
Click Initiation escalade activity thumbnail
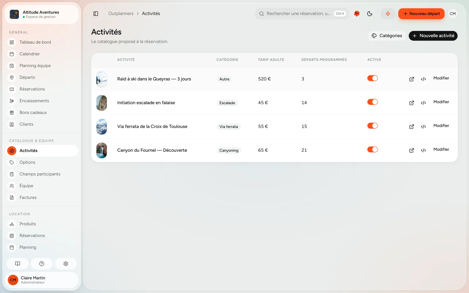102,103
